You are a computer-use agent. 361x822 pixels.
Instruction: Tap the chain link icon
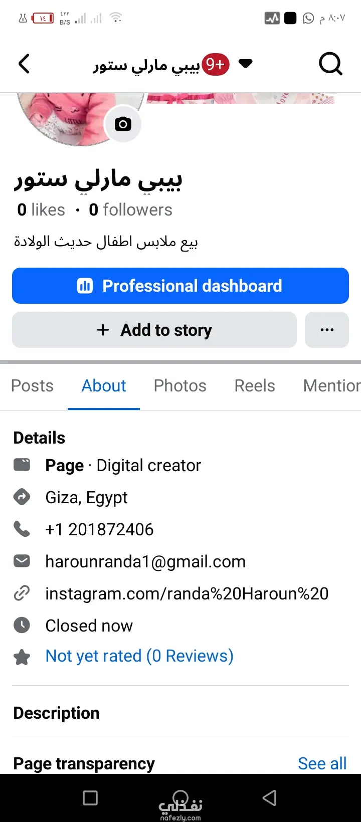[x=22, y=593]
